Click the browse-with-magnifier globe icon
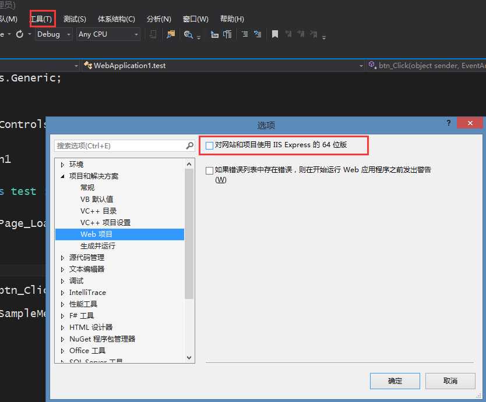The height and width of the screenshot is (402, 486). pyautogui.click(x=188, y=34)
